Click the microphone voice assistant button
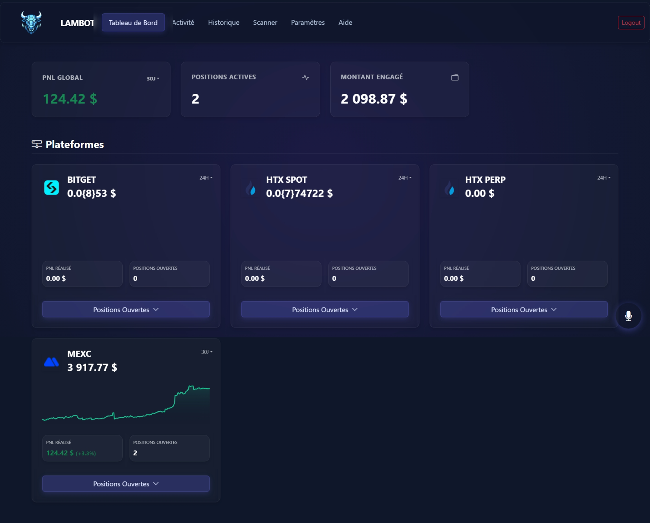The height and width of the screenshot is (523, 650). tap(629, 316)
